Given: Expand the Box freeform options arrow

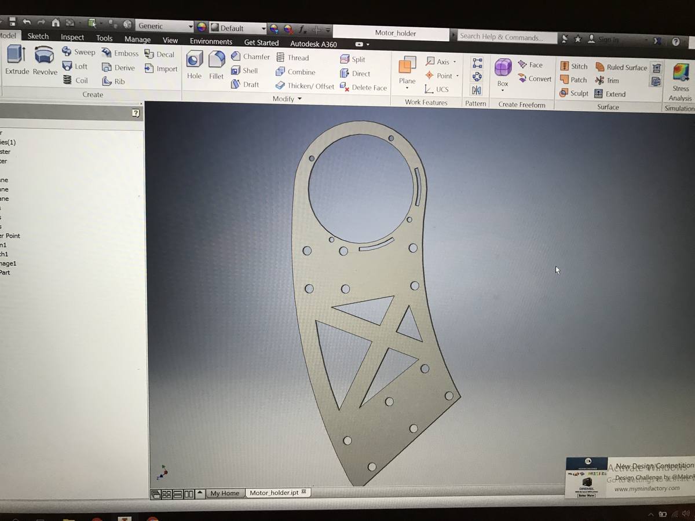Looking at the screenshot, I should (x=503, y=91).
